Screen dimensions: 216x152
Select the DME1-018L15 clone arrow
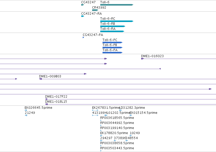(46, 104)
